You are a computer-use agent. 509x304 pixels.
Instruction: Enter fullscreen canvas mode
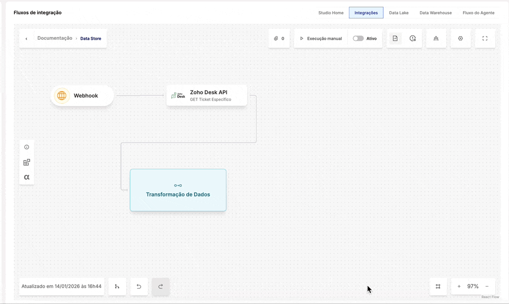[485, 39]
